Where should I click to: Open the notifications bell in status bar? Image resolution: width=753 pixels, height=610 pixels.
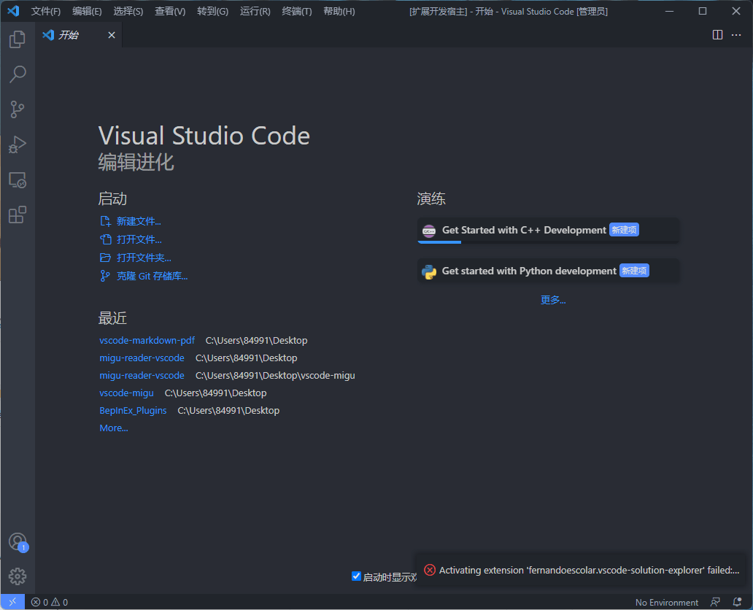click(x=737, y=602)
